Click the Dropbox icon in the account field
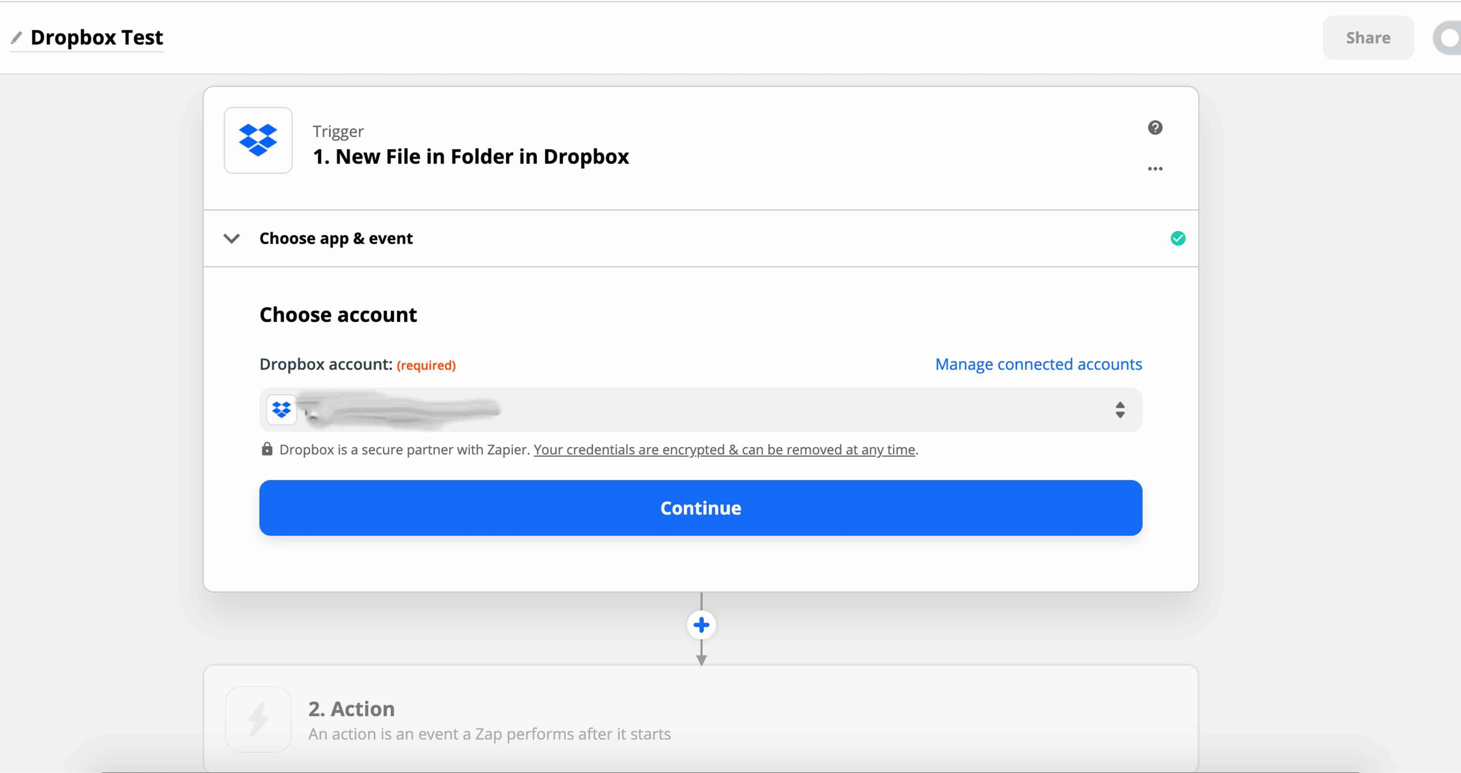Screen dimensions: 1461x773 [281, 409]
